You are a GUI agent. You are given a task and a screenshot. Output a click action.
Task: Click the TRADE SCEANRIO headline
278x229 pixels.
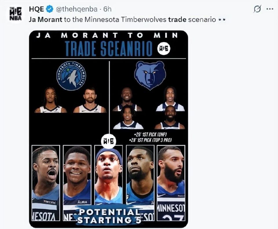point(109,48)
